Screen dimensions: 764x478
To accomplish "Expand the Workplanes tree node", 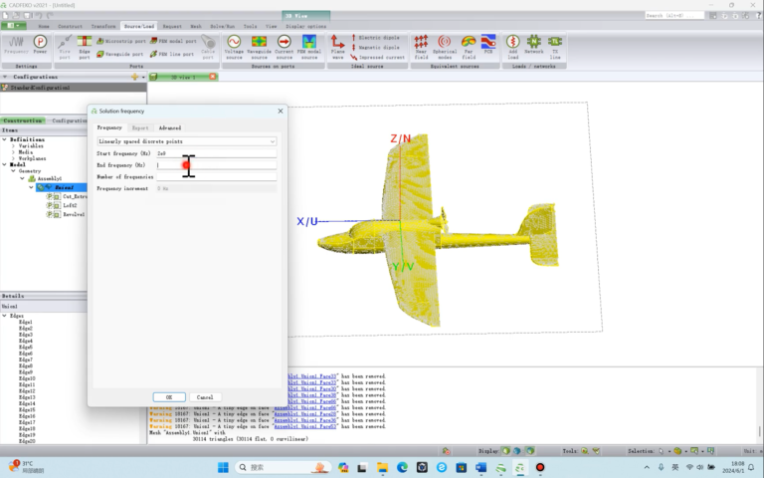I will (x=13, y=158).
